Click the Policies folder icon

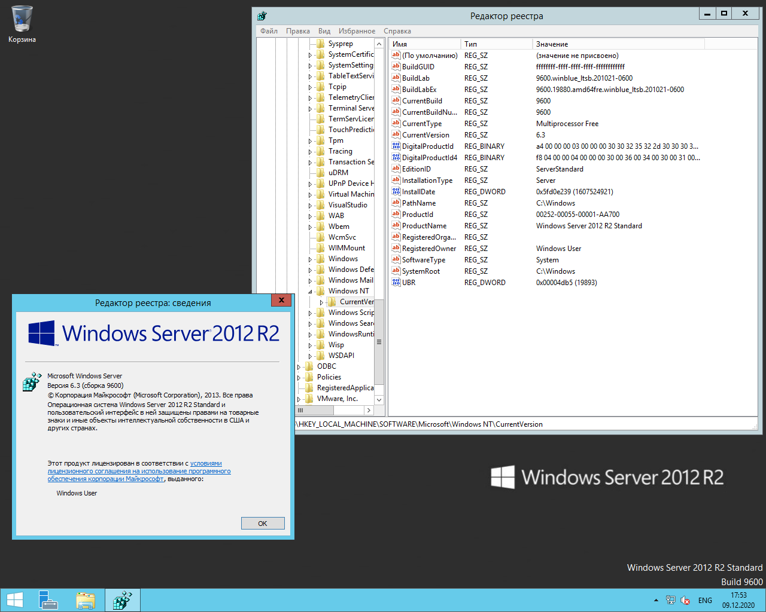pyautogui.click(x=309, y=377)
